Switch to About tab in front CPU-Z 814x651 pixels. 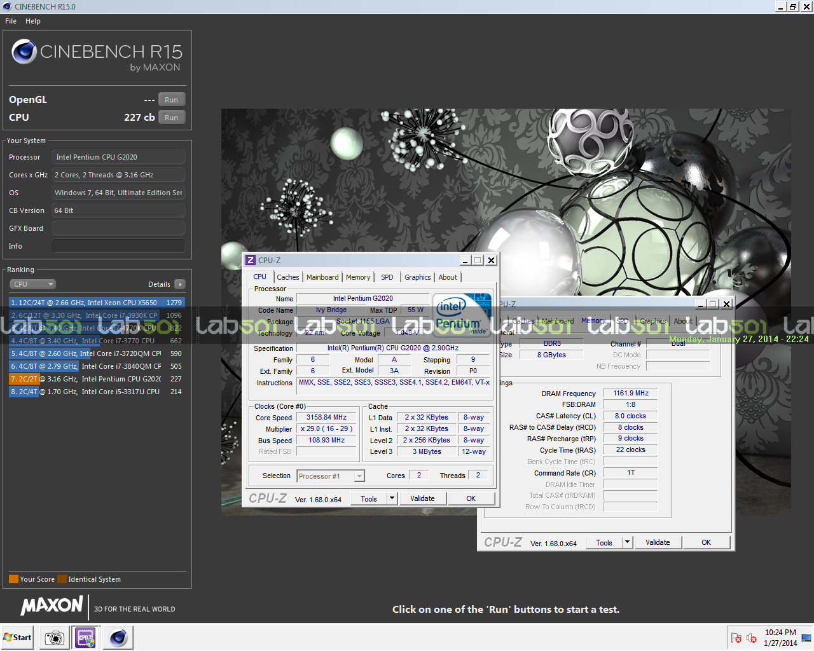(448, 277)
